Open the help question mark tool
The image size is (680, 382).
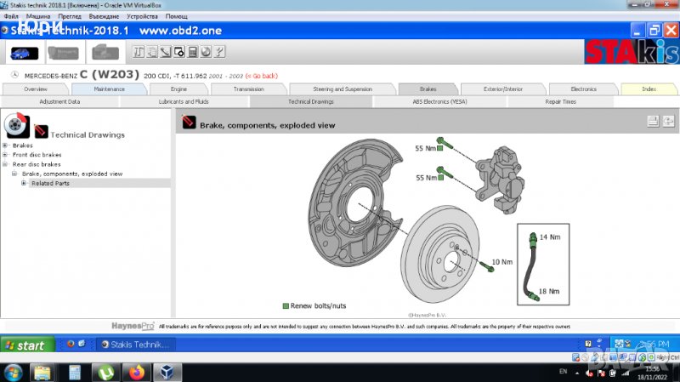221,53
